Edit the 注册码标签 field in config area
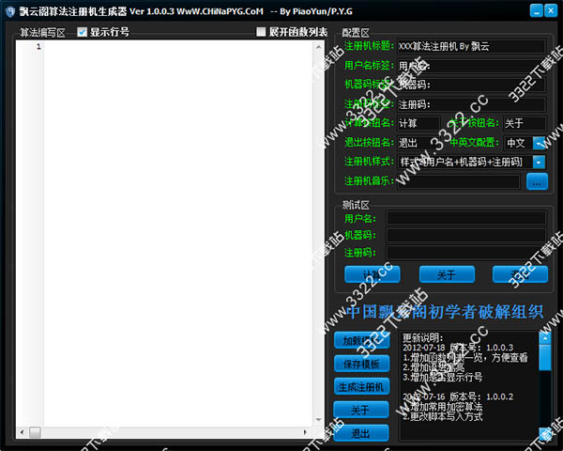 [x=471, y=104]
